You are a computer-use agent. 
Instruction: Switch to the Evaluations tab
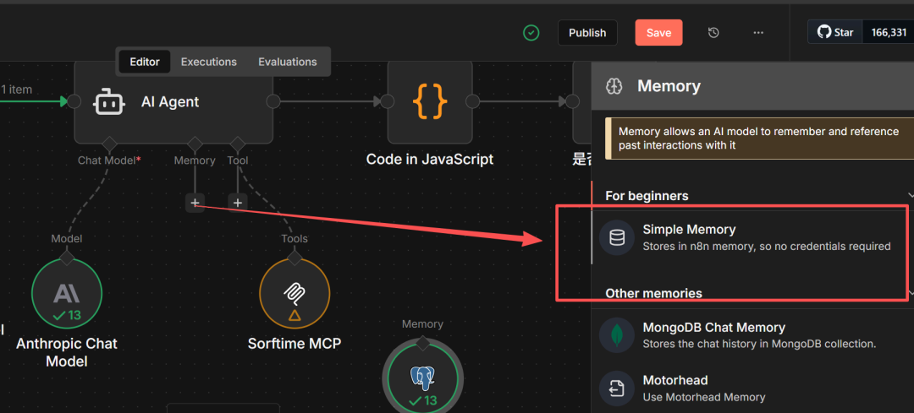[x=287, y=62]
